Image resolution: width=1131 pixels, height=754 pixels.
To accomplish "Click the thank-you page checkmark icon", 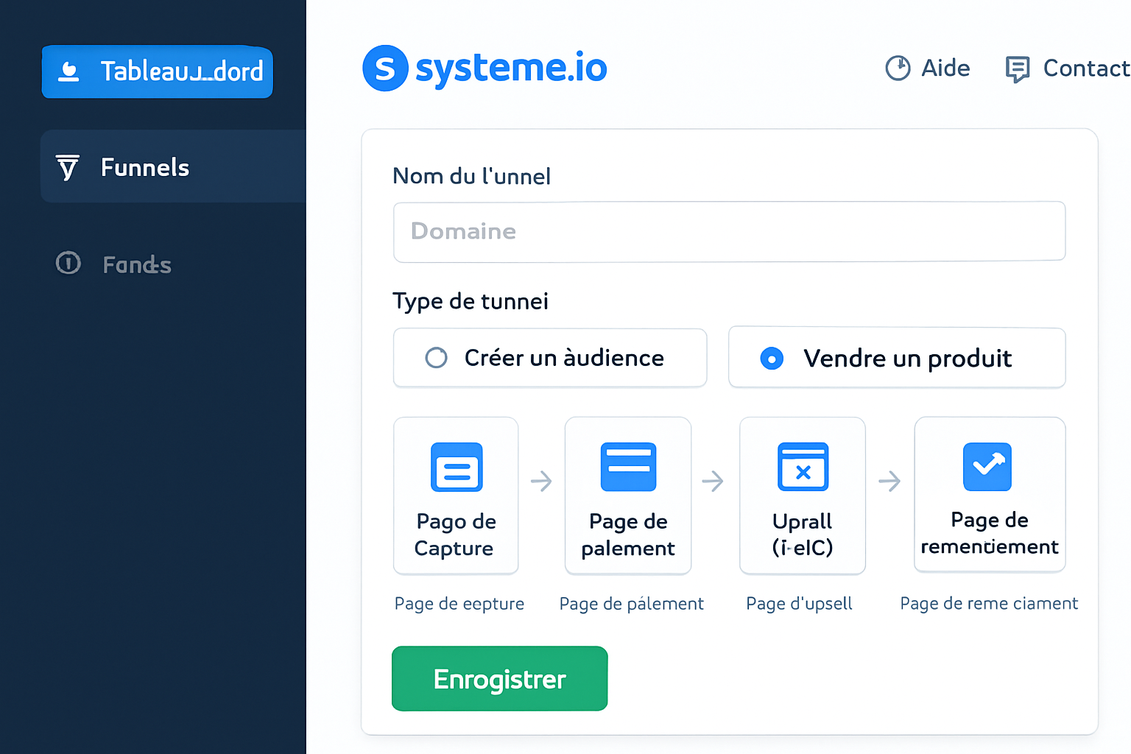I will pos(987,467).
